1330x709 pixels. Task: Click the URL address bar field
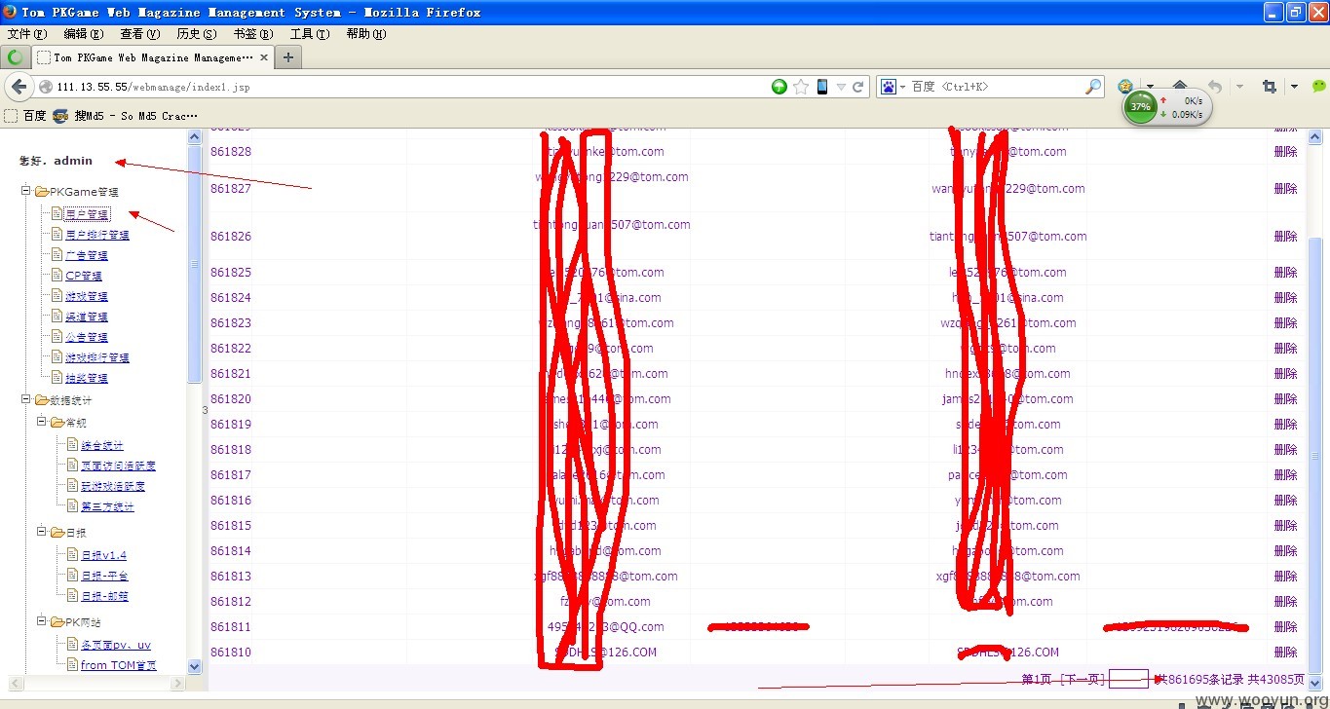pyautogui.click(x=409, y=87)
